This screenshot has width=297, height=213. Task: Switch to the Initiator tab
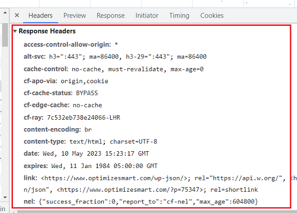(147, 16)
